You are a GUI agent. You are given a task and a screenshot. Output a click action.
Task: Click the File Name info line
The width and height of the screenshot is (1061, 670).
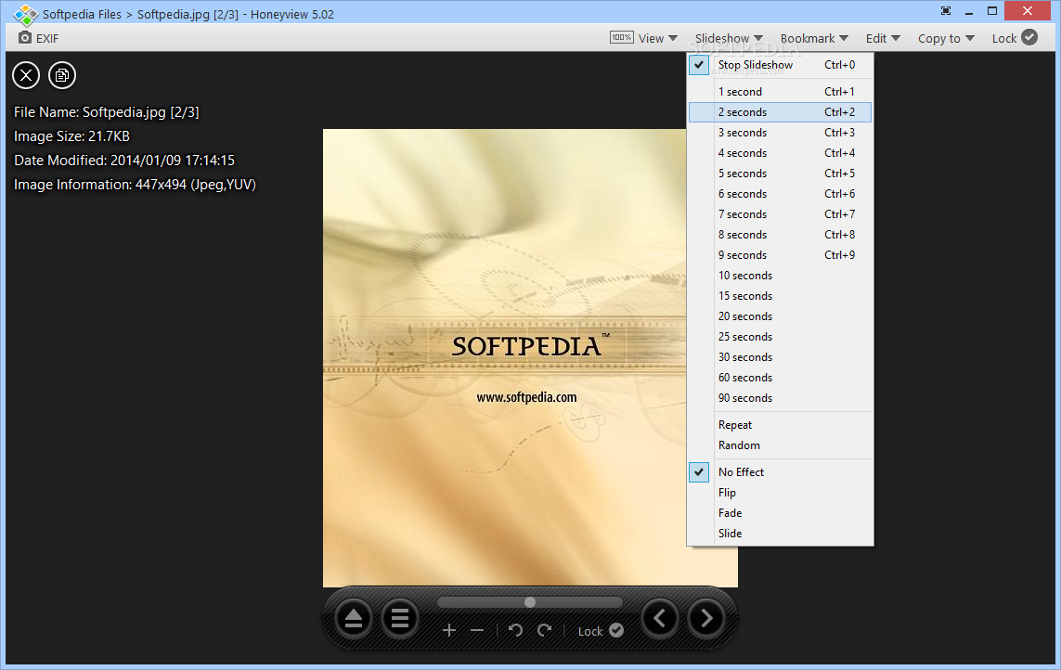106,112
